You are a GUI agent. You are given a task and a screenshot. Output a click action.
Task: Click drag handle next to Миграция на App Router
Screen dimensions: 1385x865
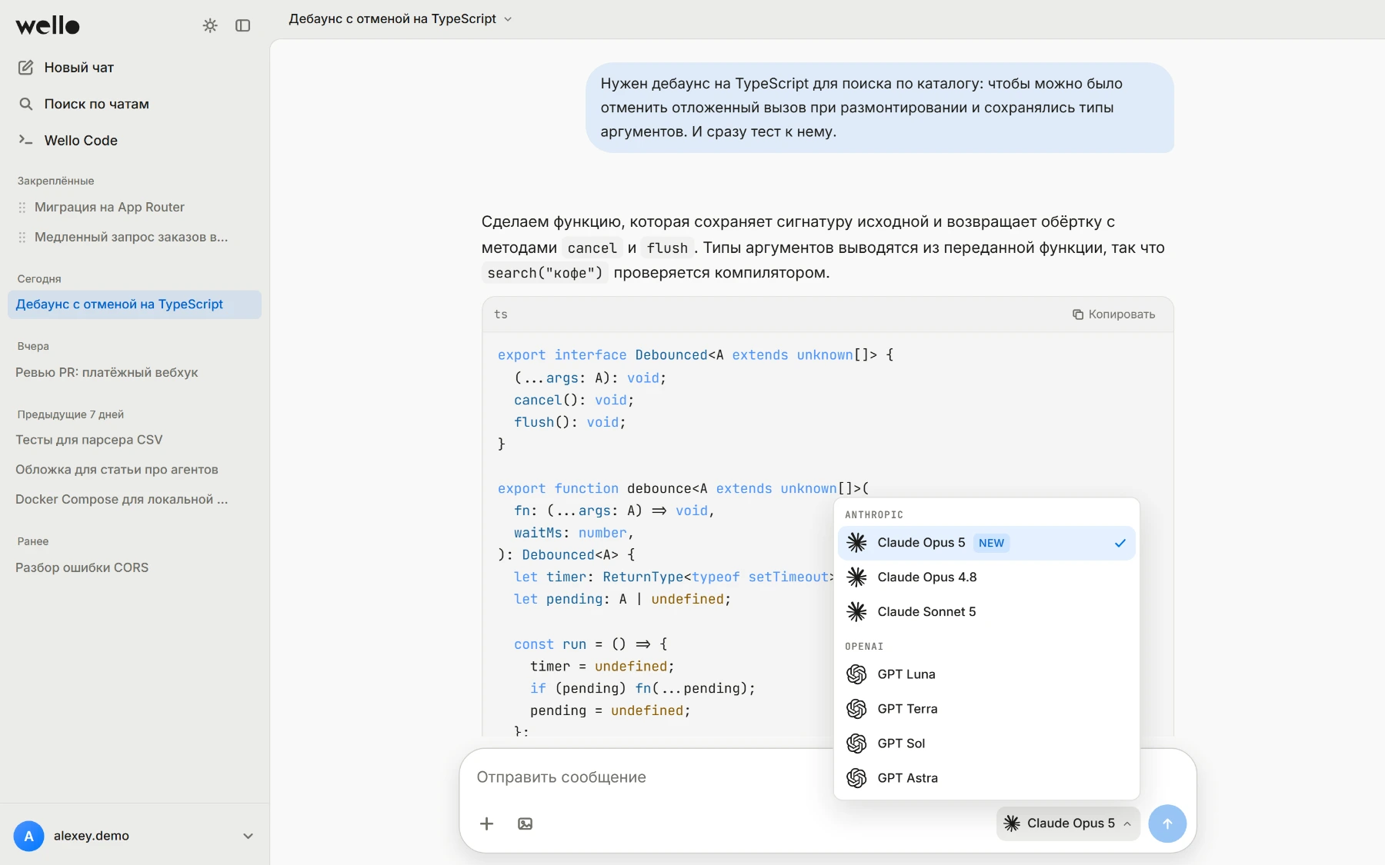pyautogui.click(x=22, y=208)
